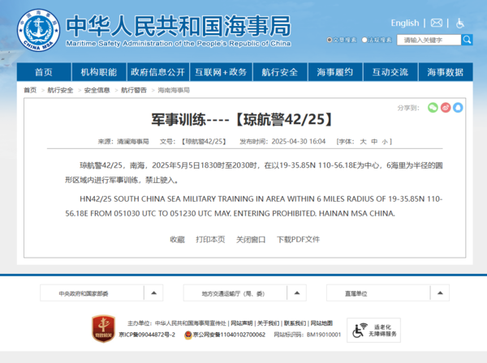Set font size to 中

coord(374,142)
